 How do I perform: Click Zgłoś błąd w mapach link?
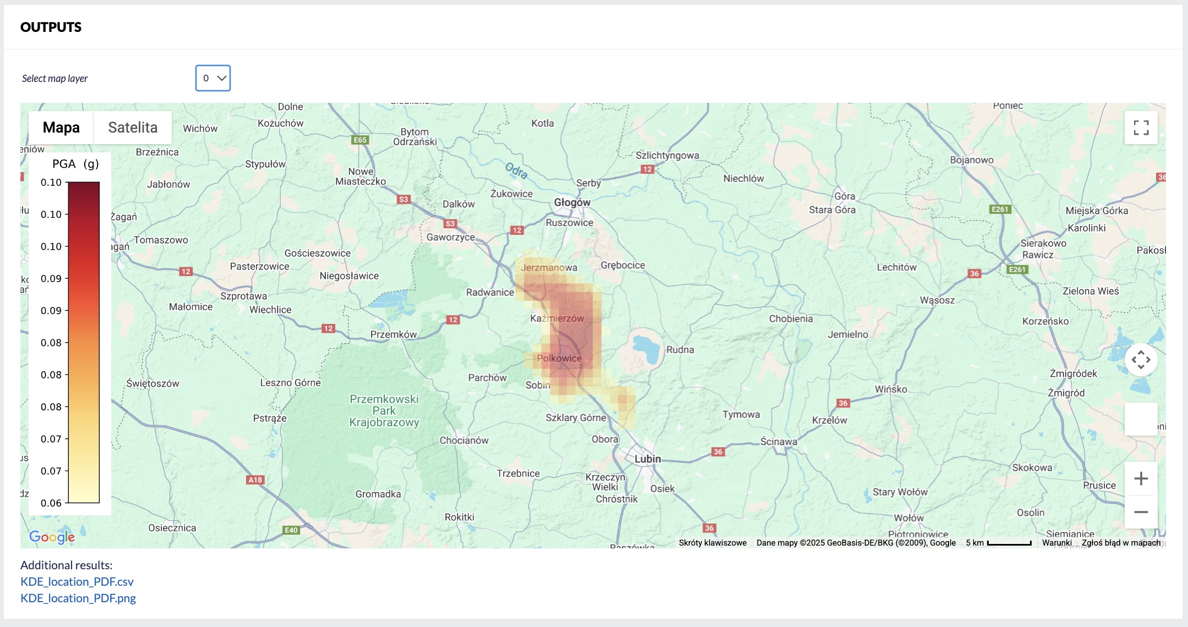[x=1121, y=543]
